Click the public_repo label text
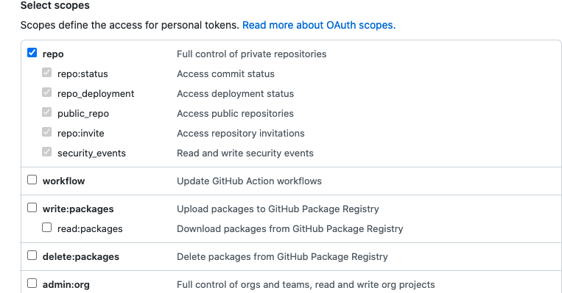The image size is (562, 293). tap(83, 114)
